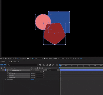The height and width of the screenshot is (95, 103).
Task: Click the Fast Previews icon
Action: tap(71, 59)
